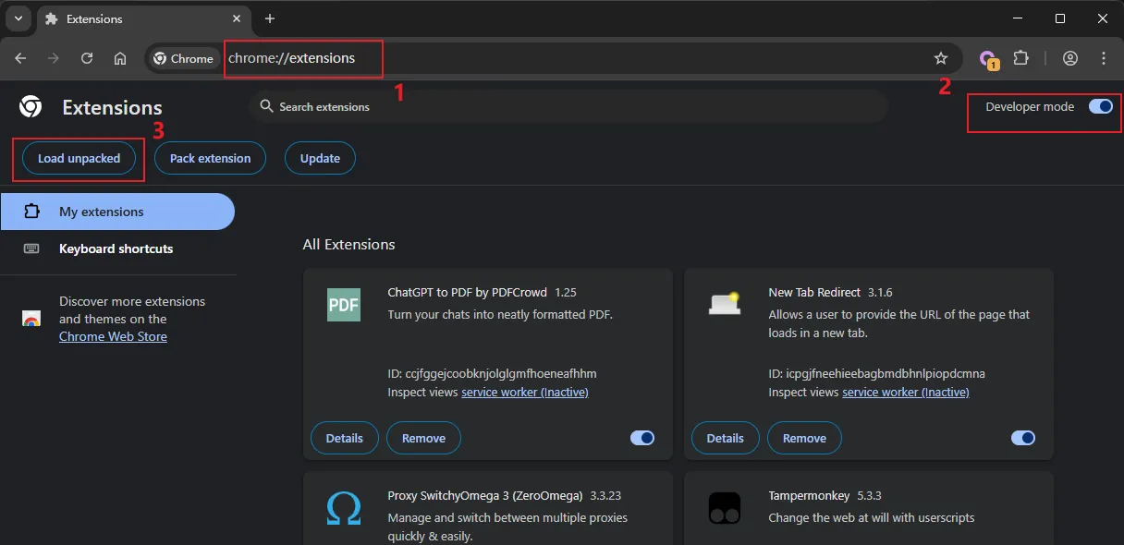Viewport: 1124px width, 545px height.
Task: Click the My extensions puzzle icon
Action: click(31, 212)
